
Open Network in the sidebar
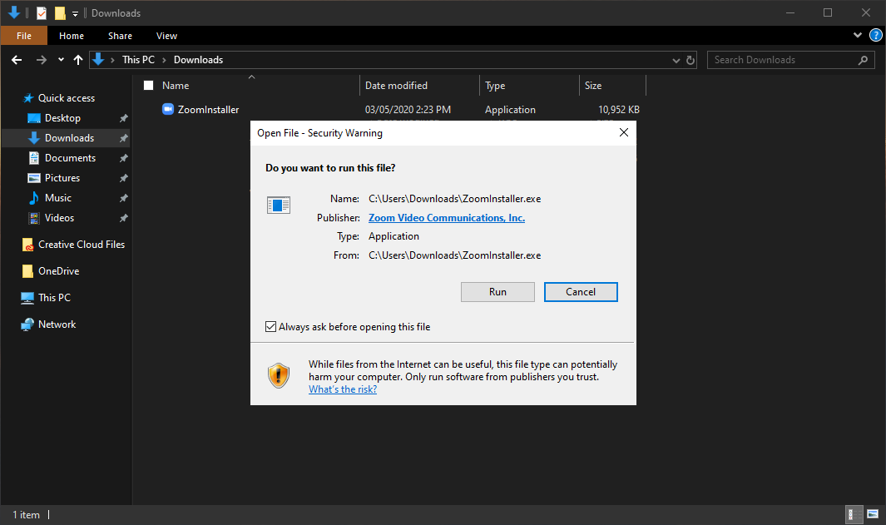(x=57, y=324)
